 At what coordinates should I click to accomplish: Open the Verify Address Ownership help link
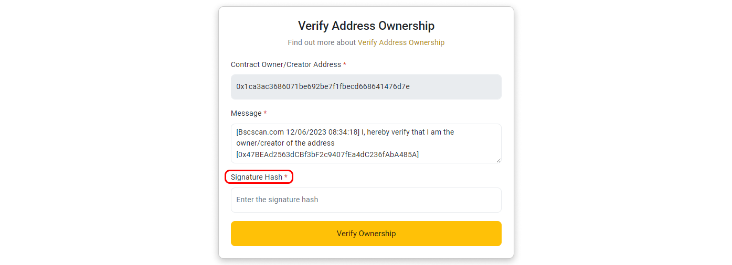[401, 42]
